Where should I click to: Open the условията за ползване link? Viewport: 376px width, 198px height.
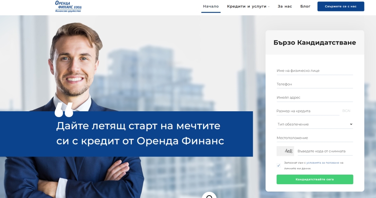pos(323,163)
